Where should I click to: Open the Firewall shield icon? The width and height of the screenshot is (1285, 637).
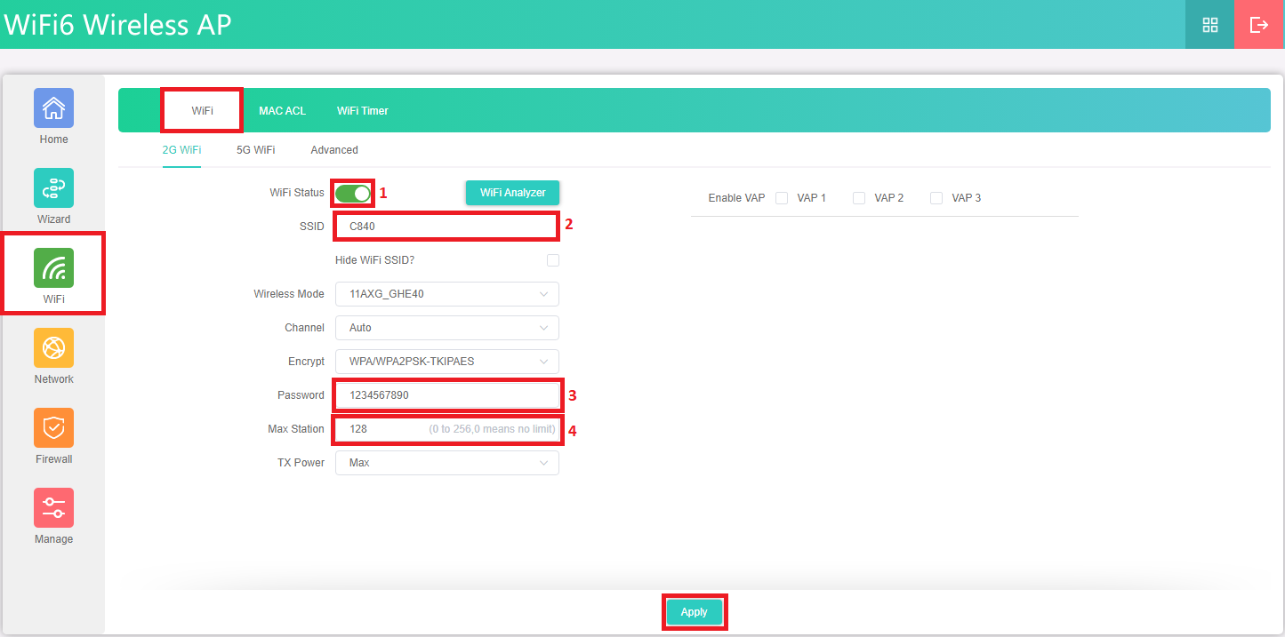53,428
